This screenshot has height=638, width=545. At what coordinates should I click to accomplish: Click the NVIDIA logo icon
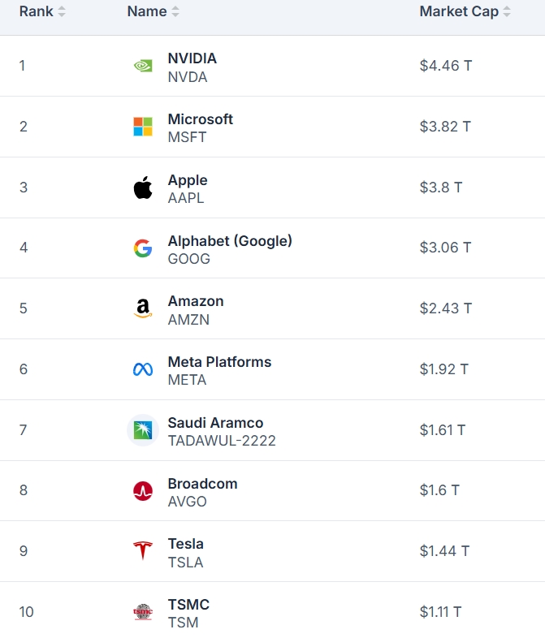[x=143, y=66]
